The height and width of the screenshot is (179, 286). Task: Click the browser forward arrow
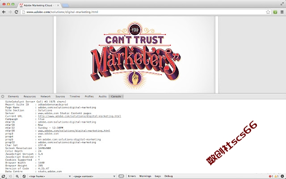point(10,12)
